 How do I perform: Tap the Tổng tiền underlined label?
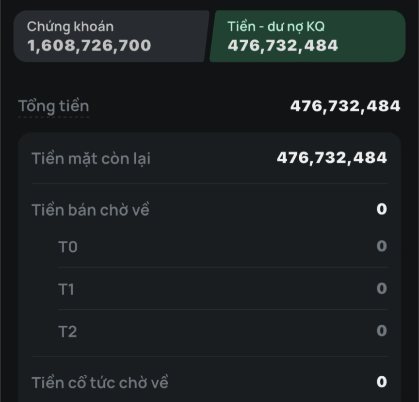click(53, 106)
